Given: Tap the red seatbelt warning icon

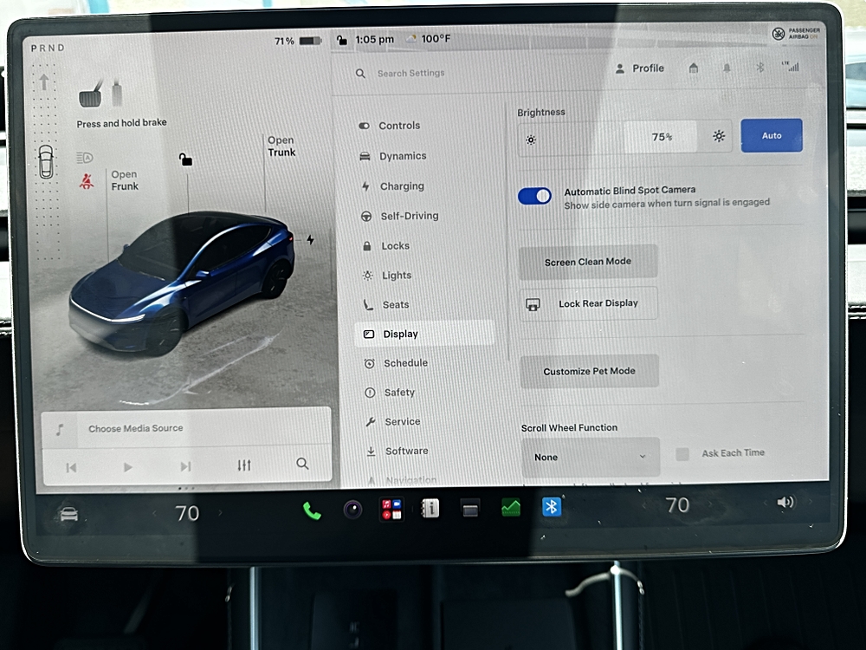Looking at the screenshot, I should tap(86, 181).
